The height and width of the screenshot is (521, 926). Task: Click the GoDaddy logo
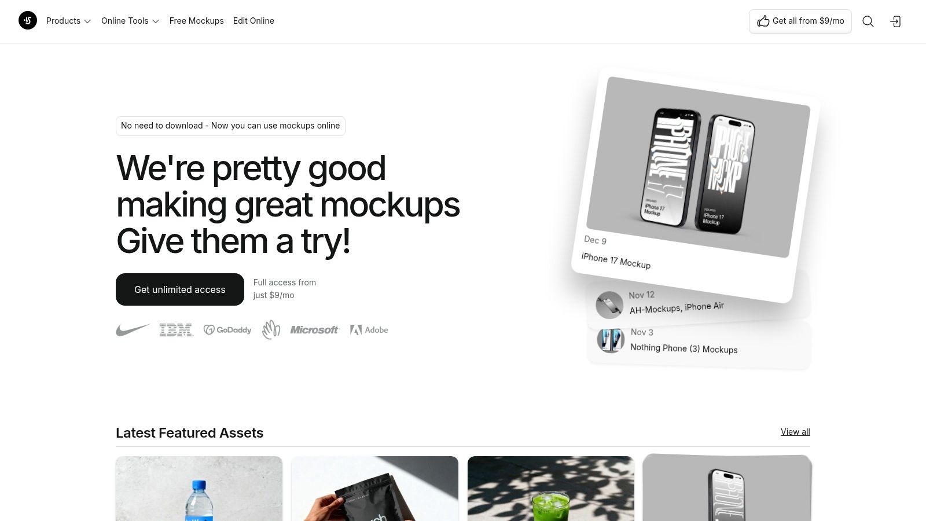point(227,330)
